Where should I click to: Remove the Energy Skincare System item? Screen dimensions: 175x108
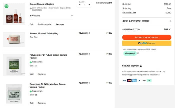(x=59, y=24)
